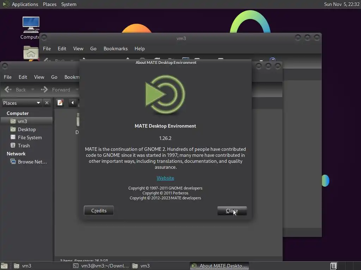Select Desktop in the Places sidebar
The image size is (361, 270).
point(27,129)
